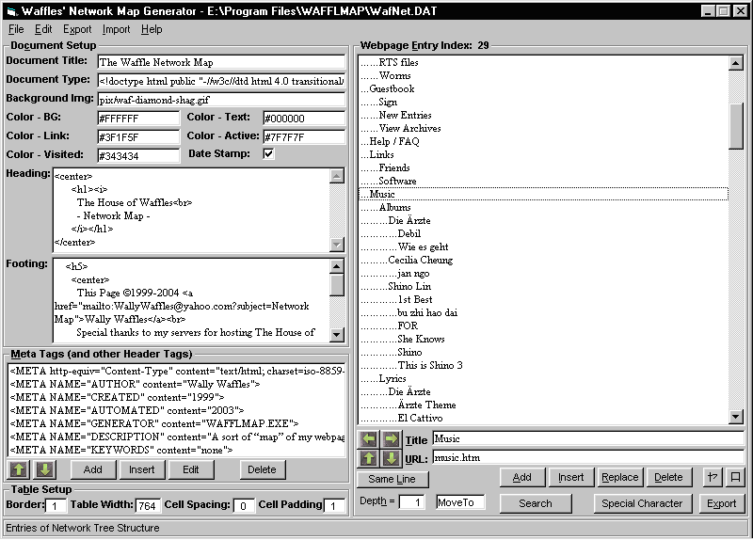Click the Search button
The height and width of the screenshot is (540, 753).
[x=535, y=503]
